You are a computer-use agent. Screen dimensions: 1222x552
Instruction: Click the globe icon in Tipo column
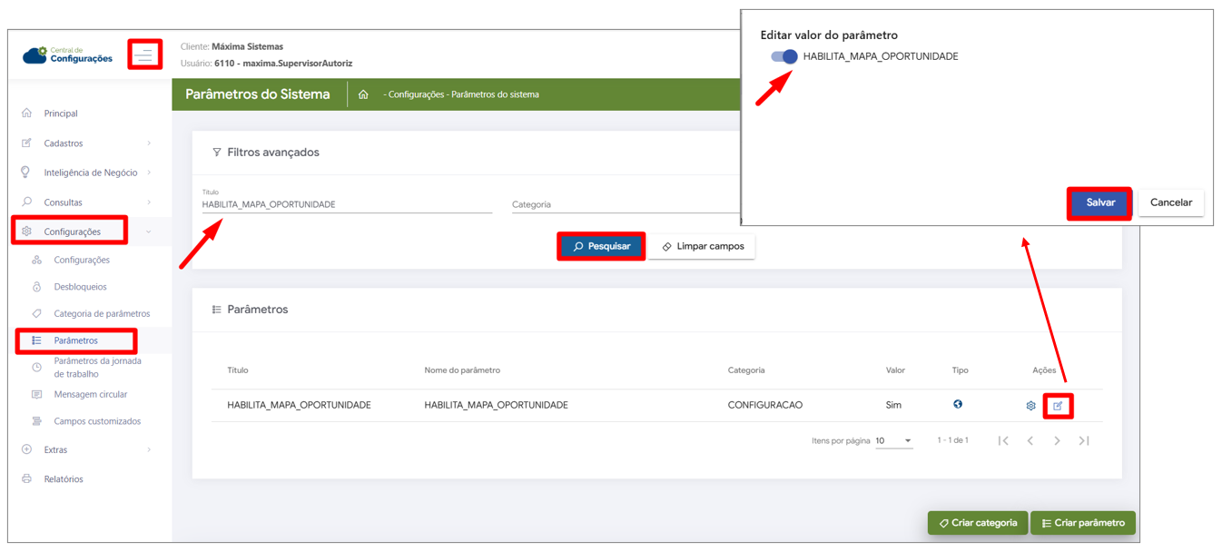pos(958,404)
